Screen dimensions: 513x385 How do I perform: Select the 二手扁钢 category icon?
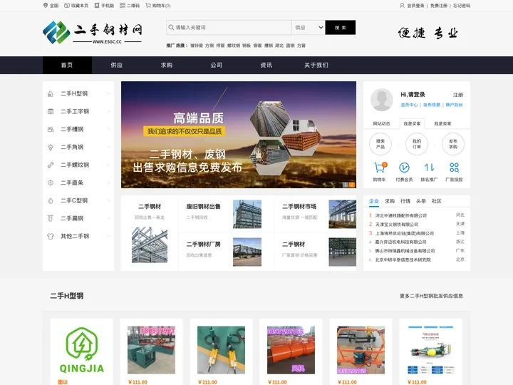coord(51,218)
